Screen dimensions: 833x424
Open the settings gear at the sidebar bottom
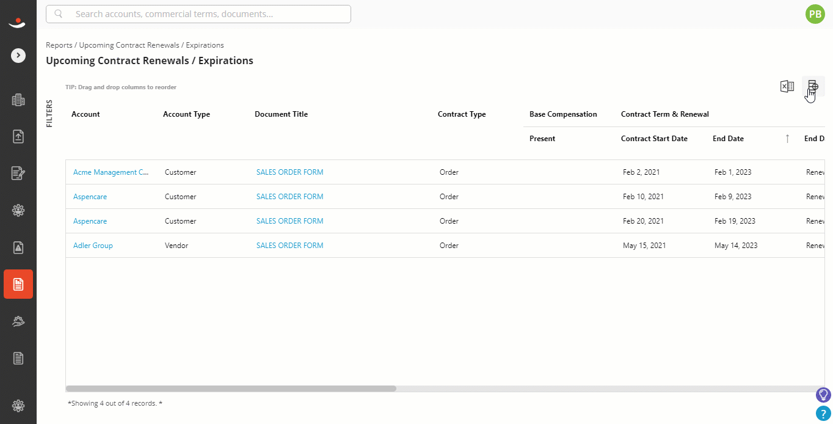(18, 405)
